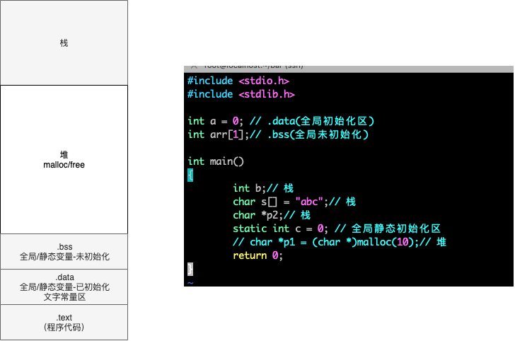
Task: Click the 'int arr[1];' declaration line
Action: click(278, 134)
